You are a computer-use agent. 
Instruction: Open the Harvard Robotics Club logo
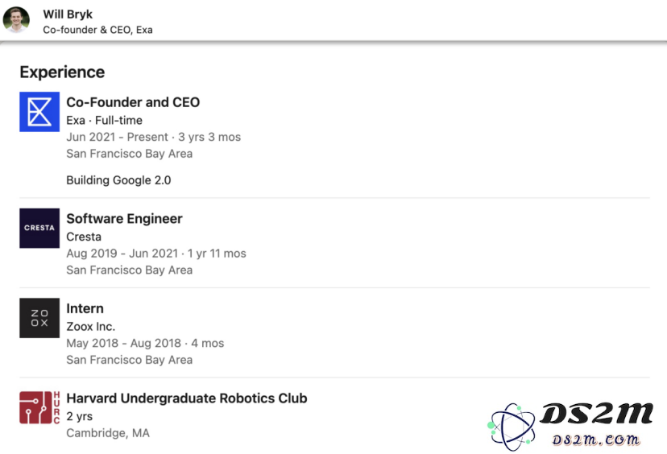coord(39,407)
